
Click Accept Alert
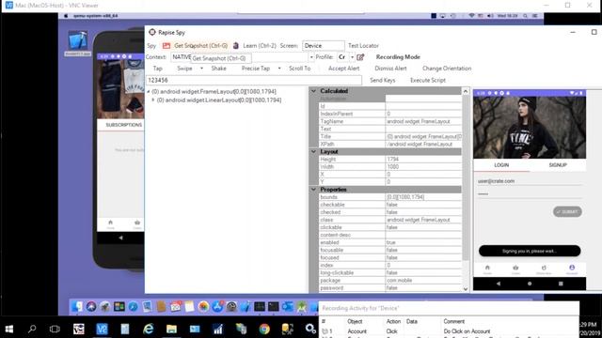coord(343,69)
